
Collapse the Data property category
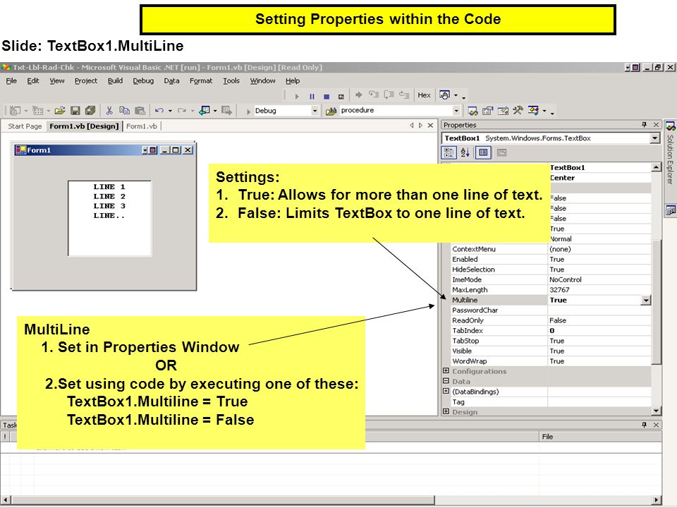[x=446, y=381]
